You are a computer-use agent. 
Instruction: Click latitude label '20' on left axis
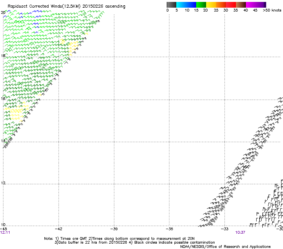click(3, 13)
